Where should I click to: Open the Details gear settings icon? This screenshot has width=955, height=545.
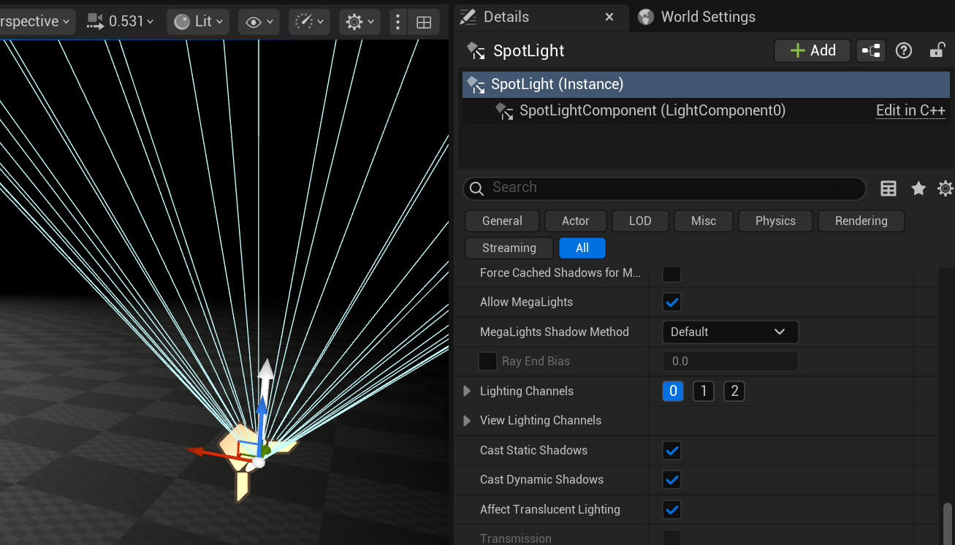tap(946, 188)
